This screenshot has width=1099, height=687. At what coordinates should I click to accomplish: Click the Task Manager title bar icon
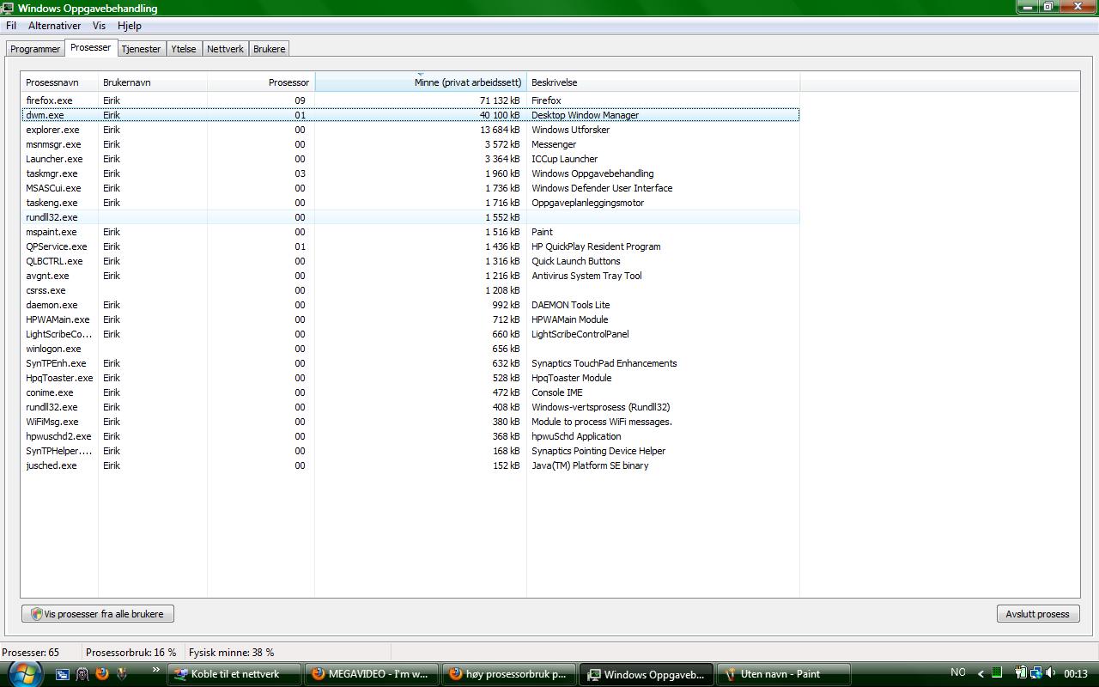(x=9, y=8)
